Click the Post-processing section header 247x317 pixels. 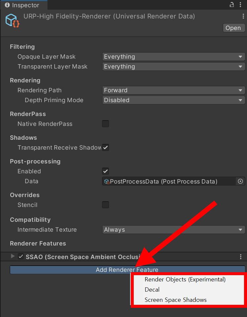(35, 161)
